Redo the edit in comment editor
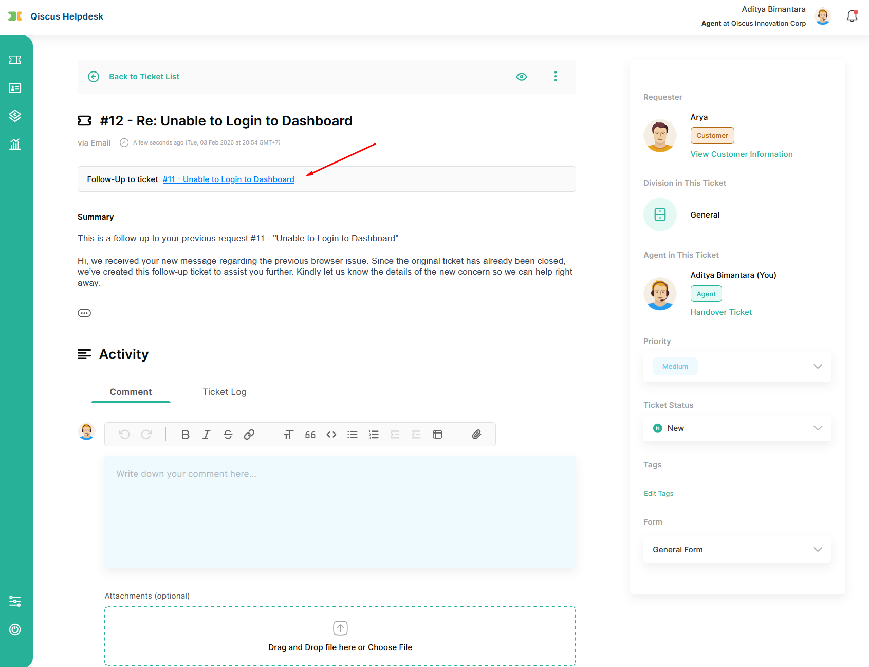This screenshot has height=667, width=869. click(146, 435)
